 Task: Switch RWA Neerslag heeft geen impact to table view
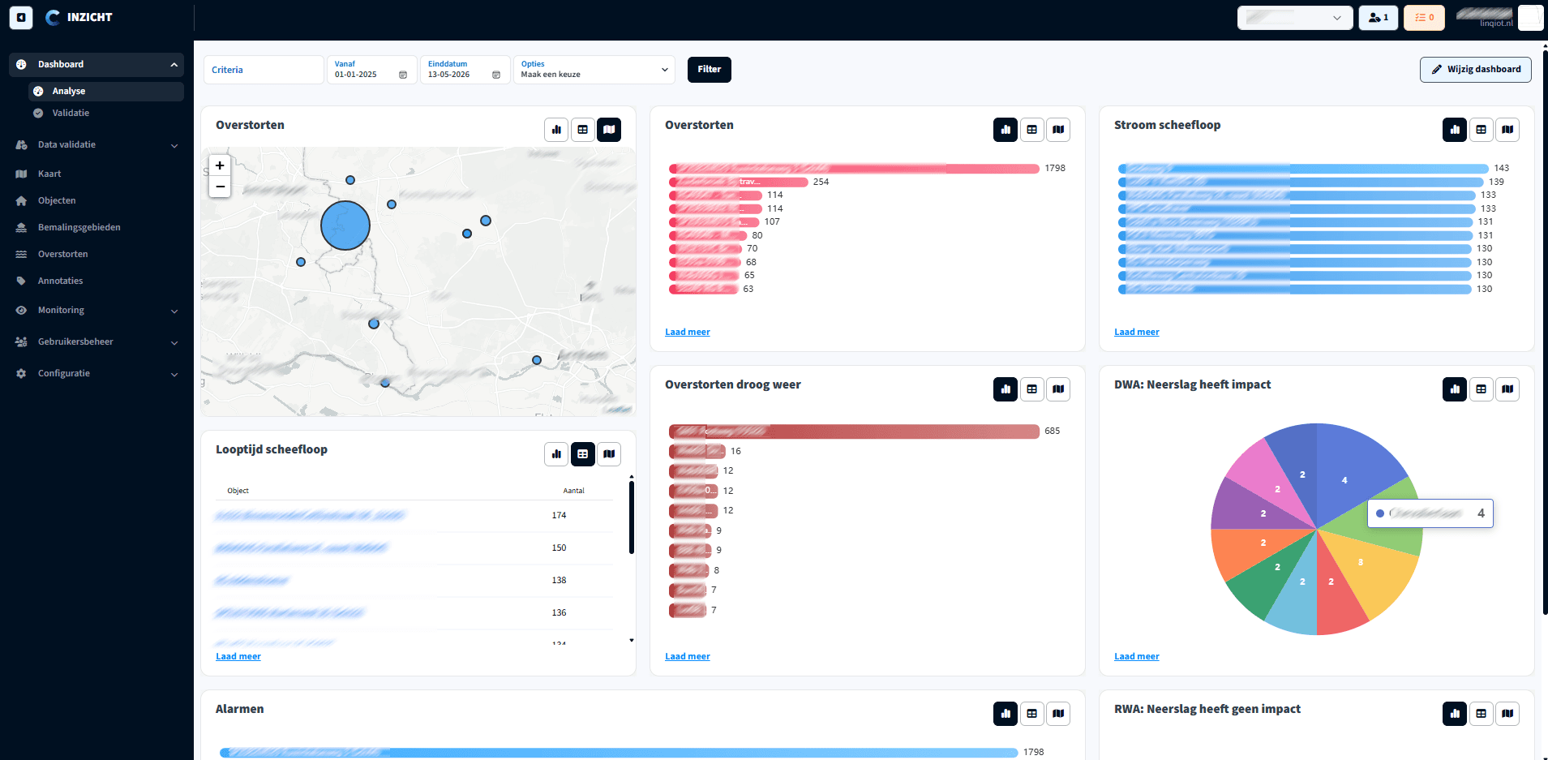1482,714
